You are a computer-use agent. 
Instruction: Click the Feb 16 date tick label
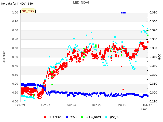click(x=148, y=105)
